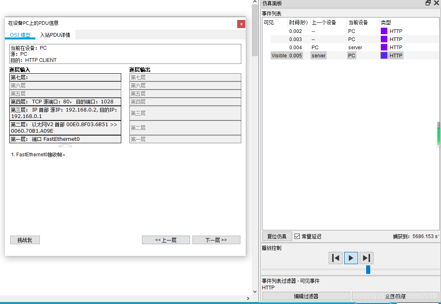The height and width of the screenshot is (304, 441).
Task: Switch to the OSI 模型 tab
Action: tap(20, 35)
